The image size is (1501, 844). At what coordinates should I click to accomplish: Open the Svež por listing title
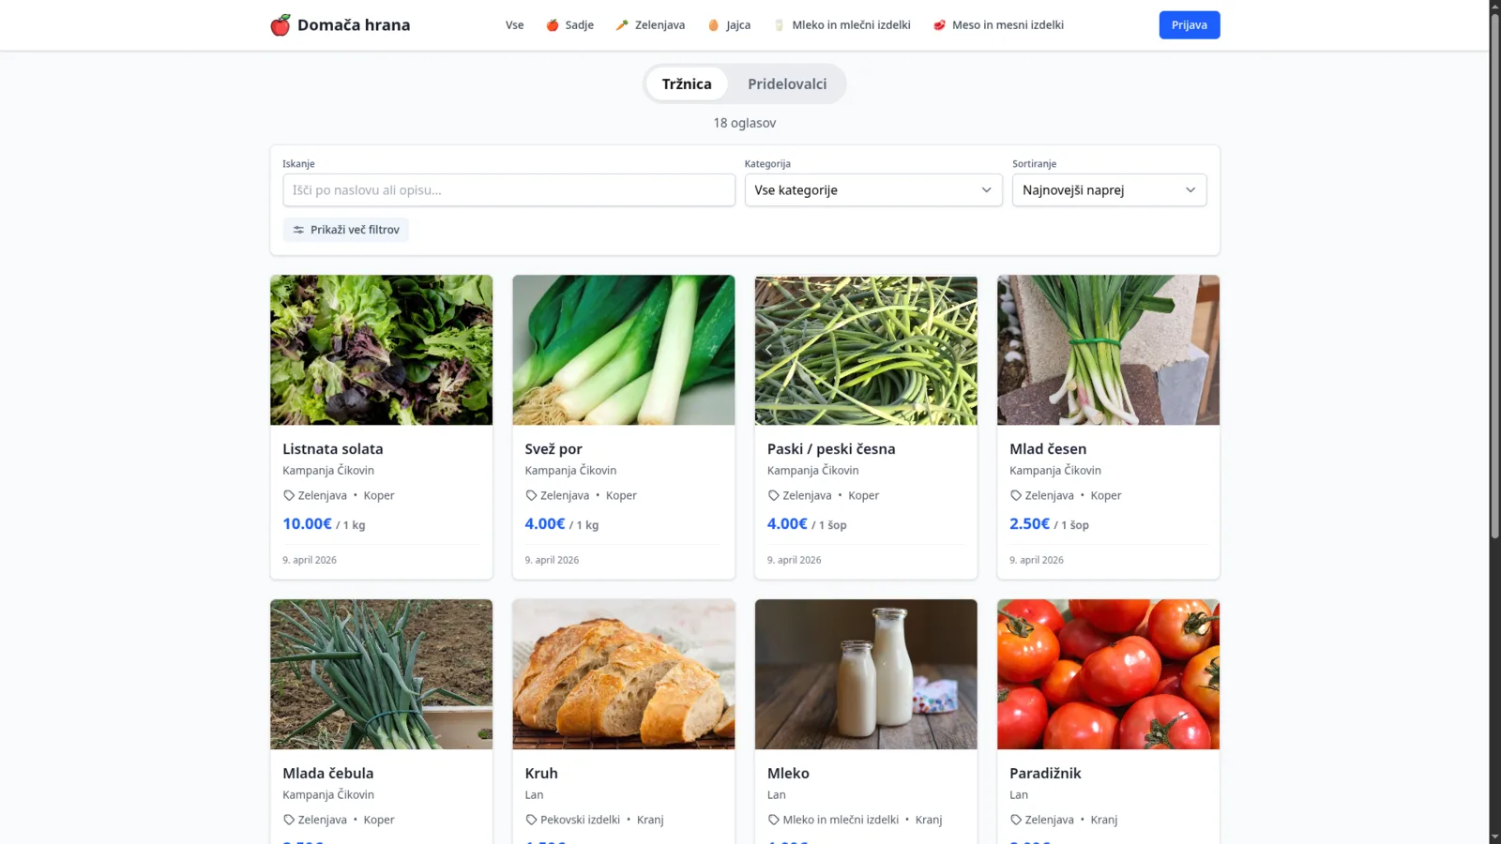[x=553, y=449]
